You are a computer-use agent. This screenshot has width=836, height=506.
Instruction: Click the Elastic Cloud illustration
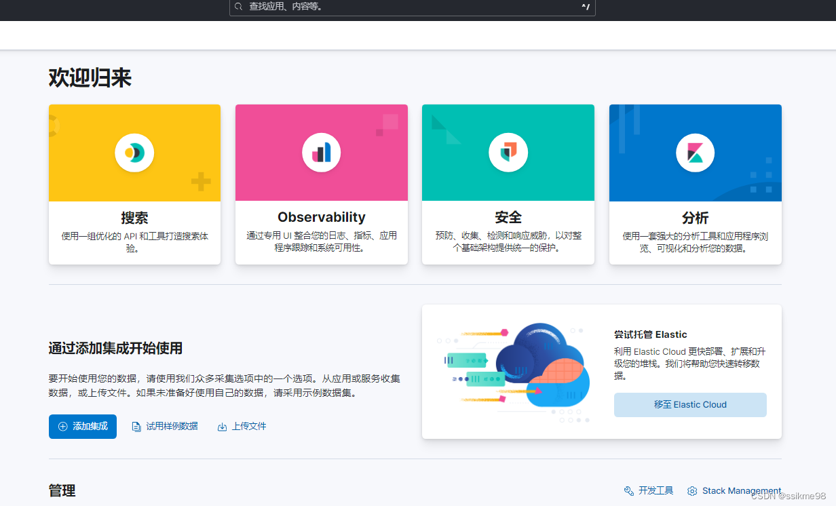point(514,372)
